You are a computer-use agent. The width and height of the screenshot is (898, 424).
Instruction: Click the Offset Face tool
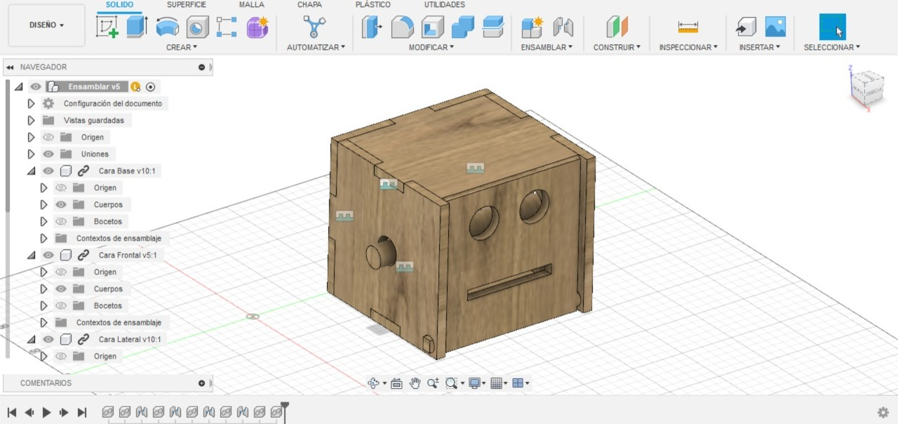[494, 27]
